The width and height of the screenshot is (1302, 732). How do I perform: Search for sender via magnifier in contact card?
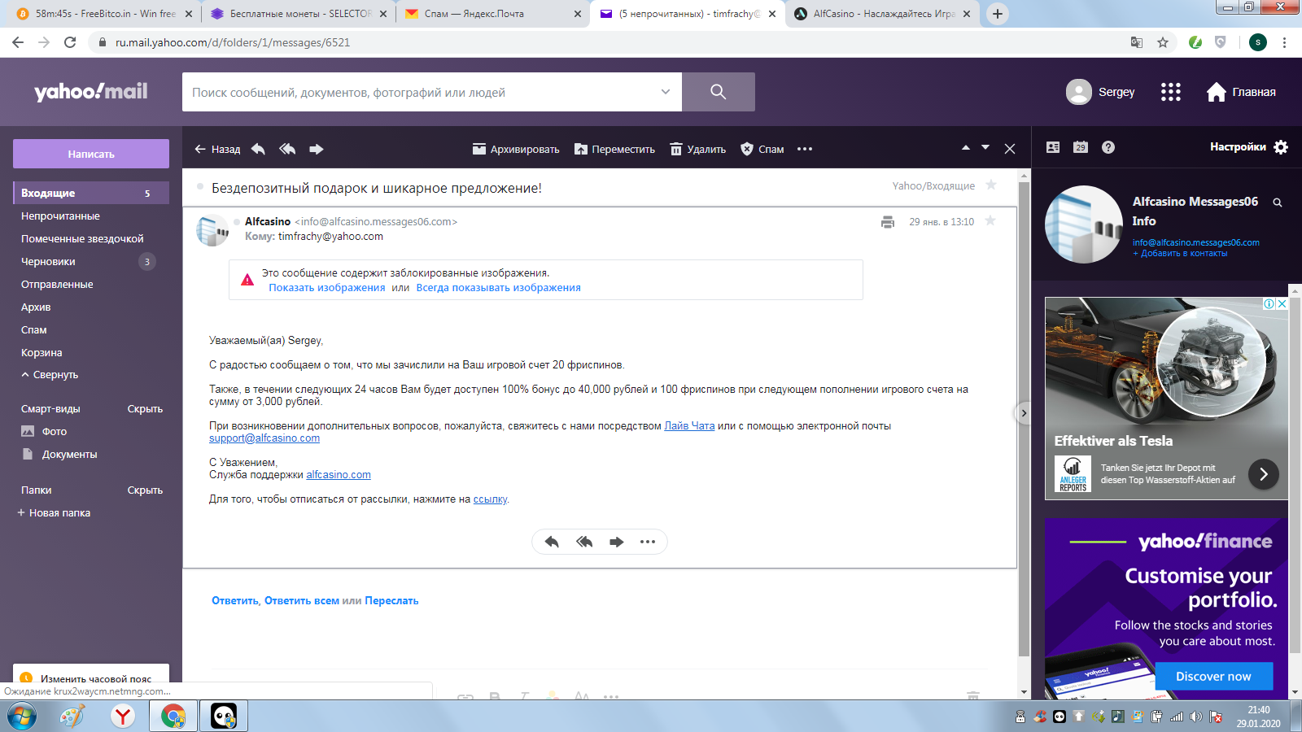(x=1278, y=203)
